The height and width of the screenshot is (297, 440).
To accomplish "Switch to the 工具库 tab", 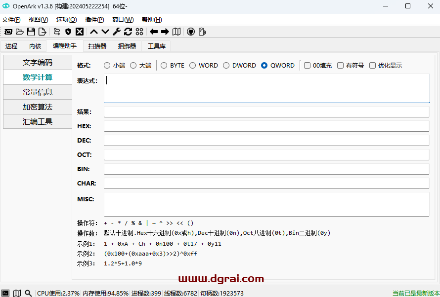I will coord(157,46).
